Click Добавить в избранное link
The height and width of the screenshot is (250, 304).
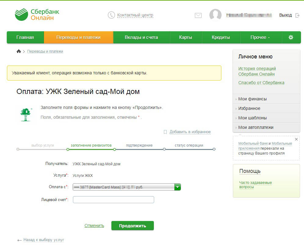click(x=190, y=132)
